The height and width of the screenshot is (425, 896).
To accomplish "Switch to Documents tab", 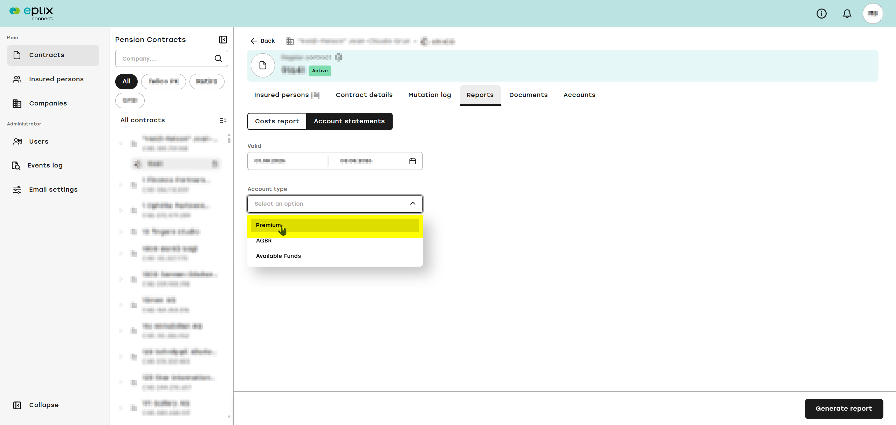I will click(x=528, y=95).
